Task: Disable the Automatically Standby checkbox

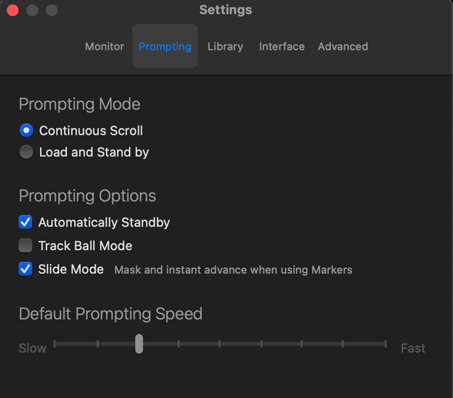Action: [x=25, y=223]
